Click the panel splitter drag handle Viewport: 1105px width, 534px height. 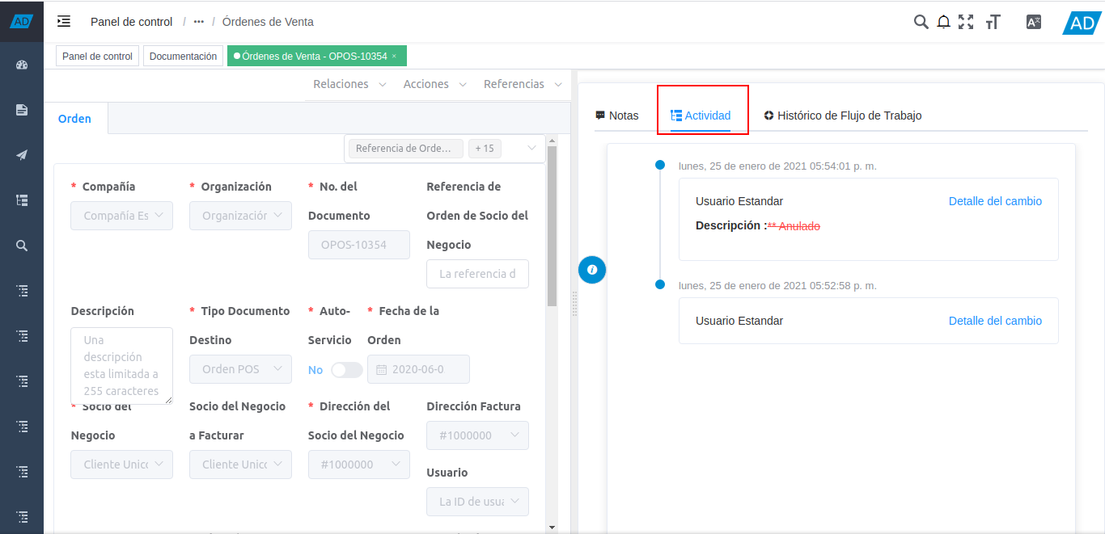pyautogui.click(x=574, y=305)
